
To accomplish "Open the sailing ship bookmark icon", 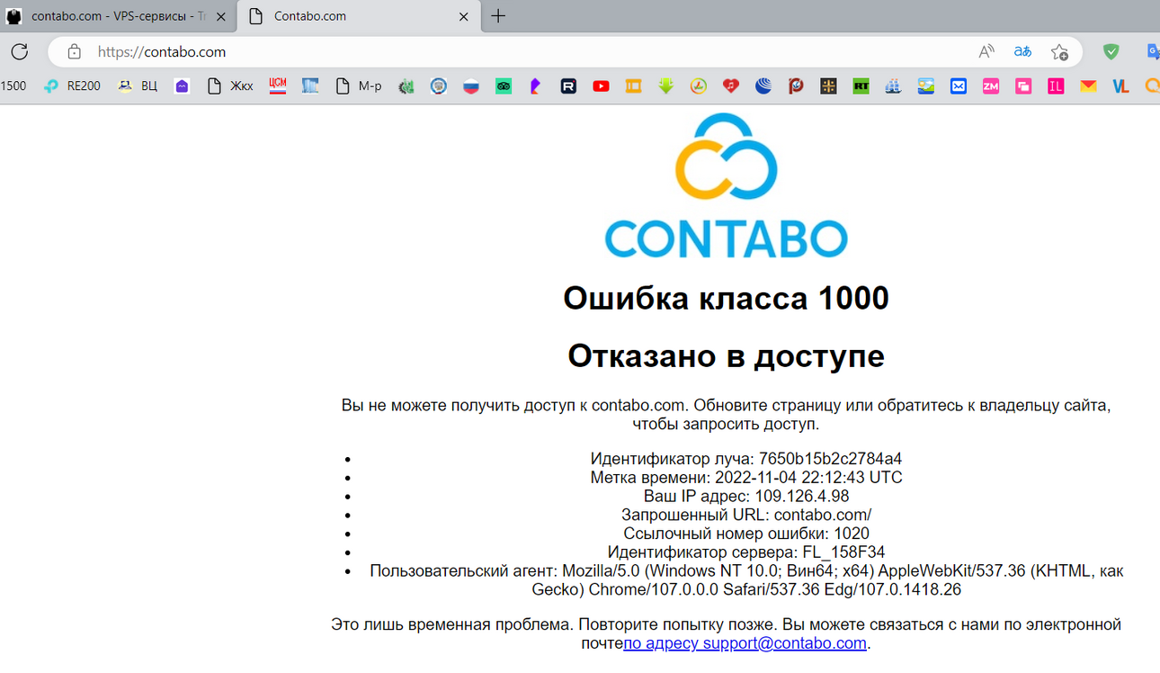I will [893, 86].
